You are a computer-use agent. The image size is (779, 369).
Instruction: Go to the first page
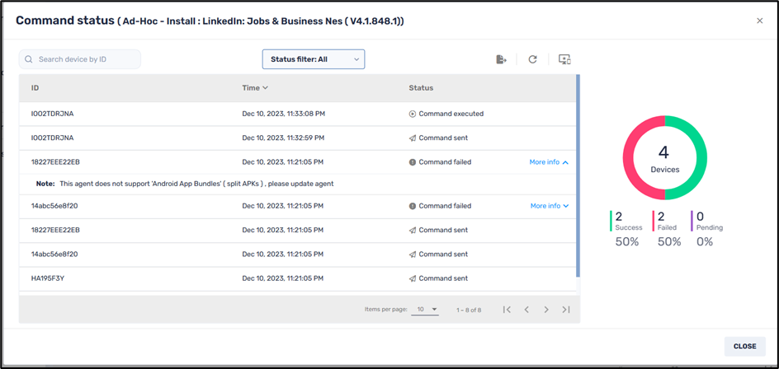pyautogui.click(x=507, y=310)
